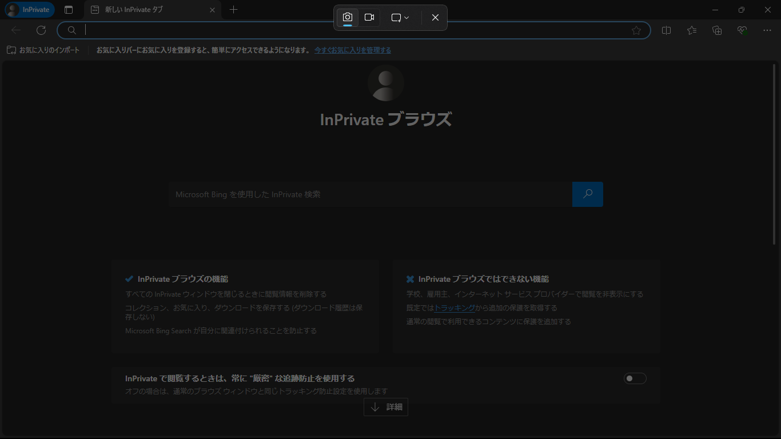Go back with the back arrow

[x=16, y=30]
